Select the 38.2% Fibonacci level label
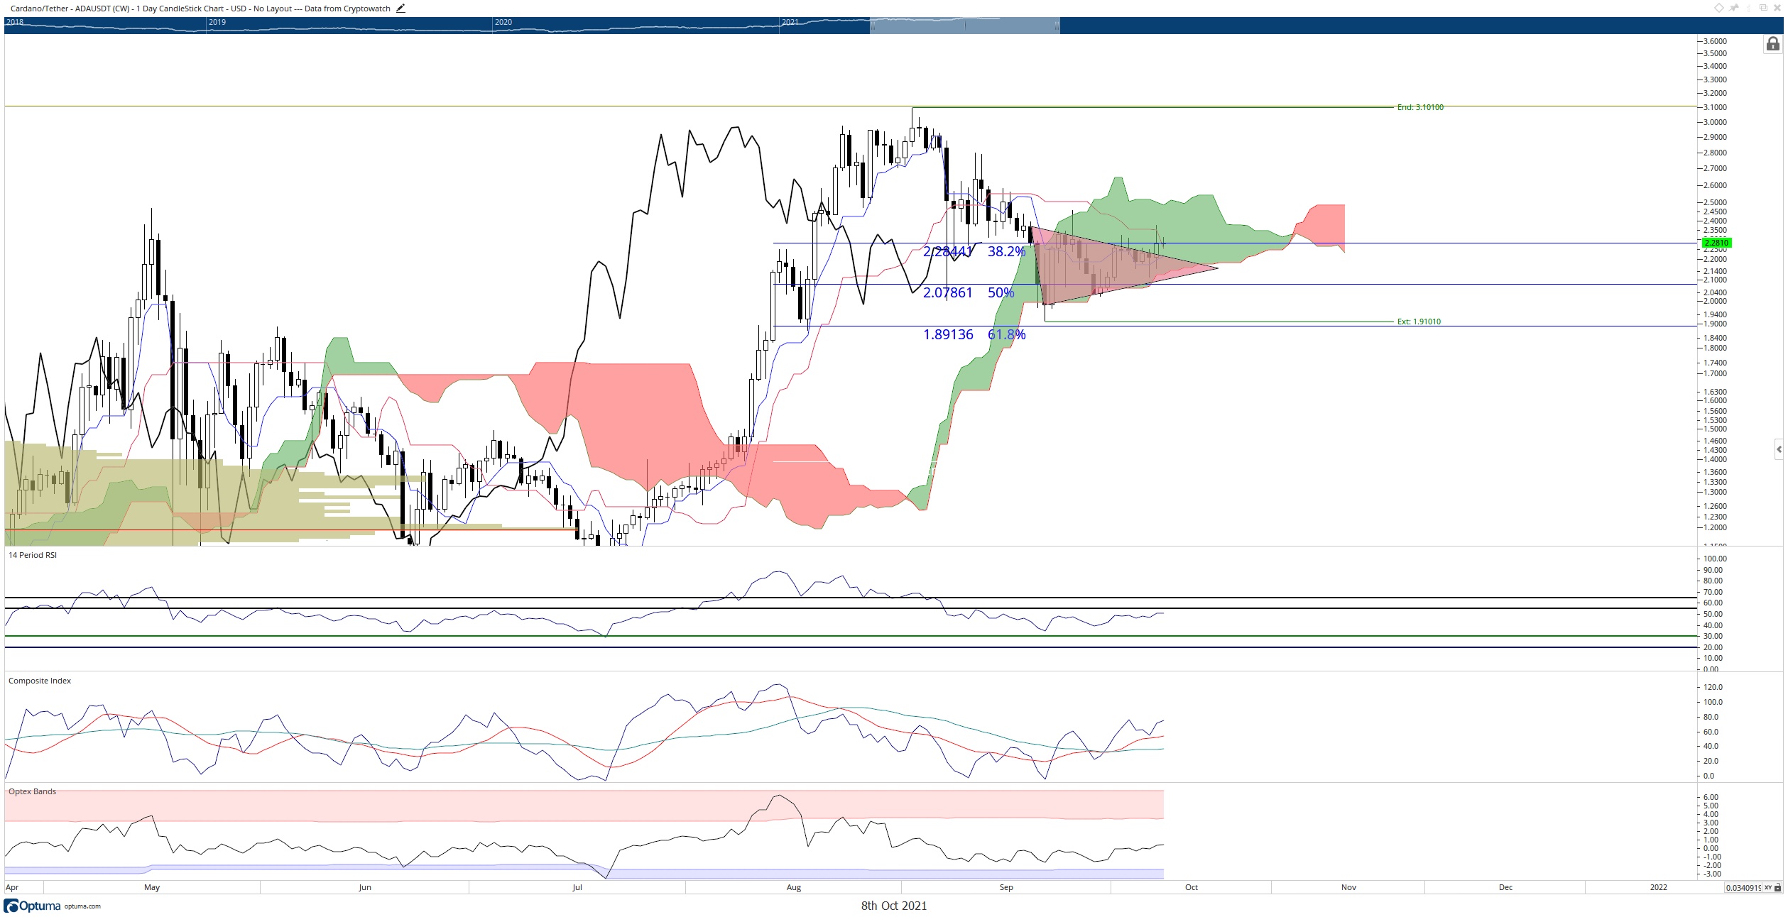Image resolution: width=1788 pixels, height=917 pixels. coord(1006,251)
